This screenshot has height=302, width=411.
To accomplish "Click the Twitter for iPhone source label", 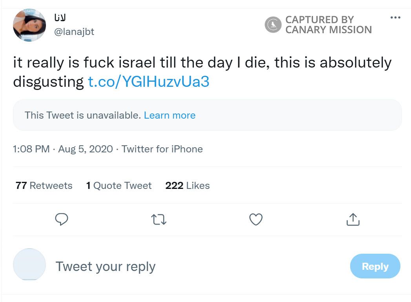I will 162,149.
